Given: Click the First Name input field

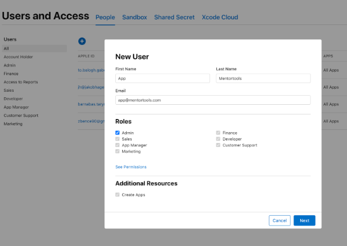Looking at the screenshot, I should coord(163,79).
